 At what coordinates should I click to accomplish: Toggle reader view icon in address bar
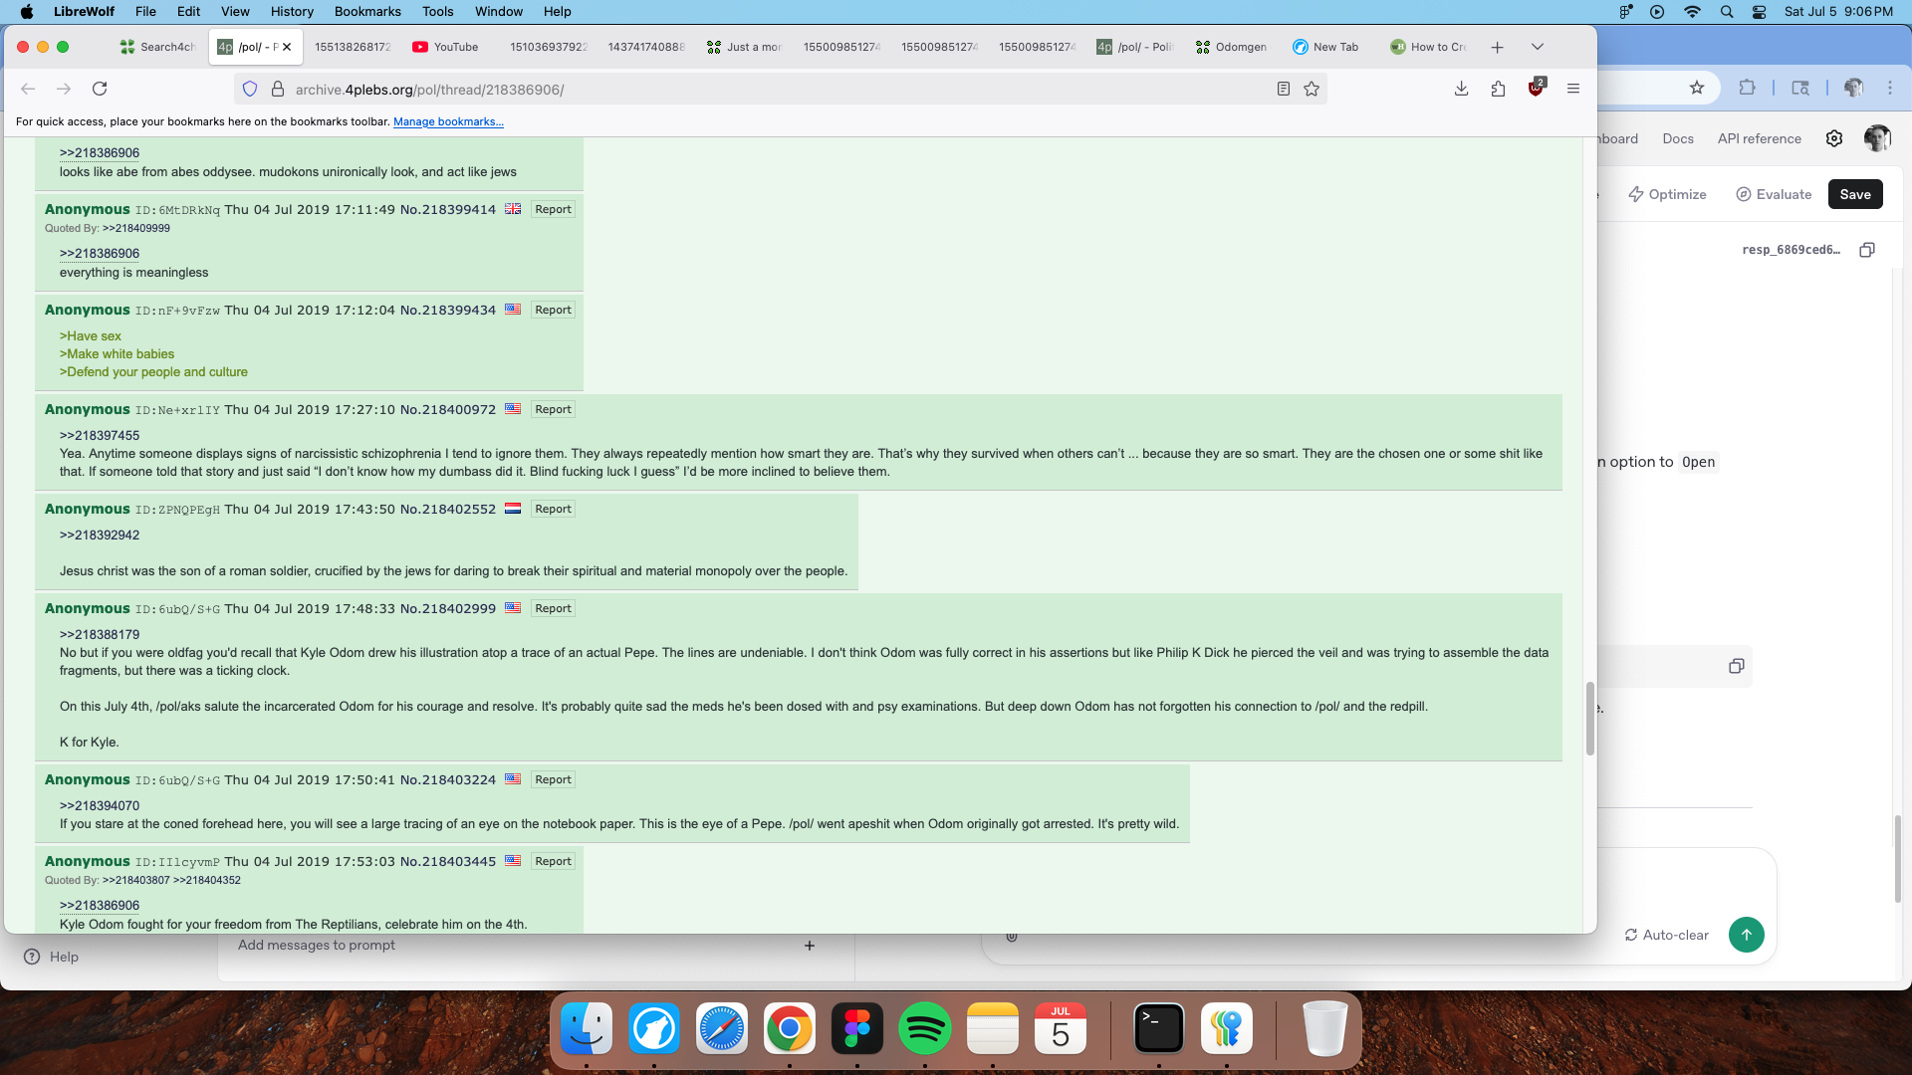[1284, 90]
